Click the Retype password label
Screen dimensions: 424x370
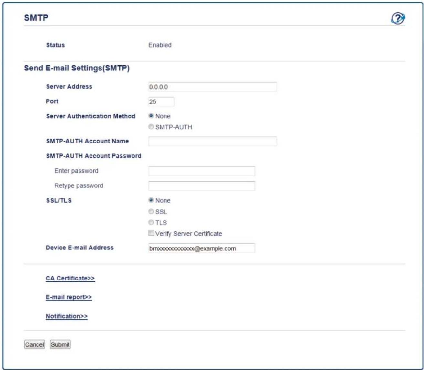[79, 186]
